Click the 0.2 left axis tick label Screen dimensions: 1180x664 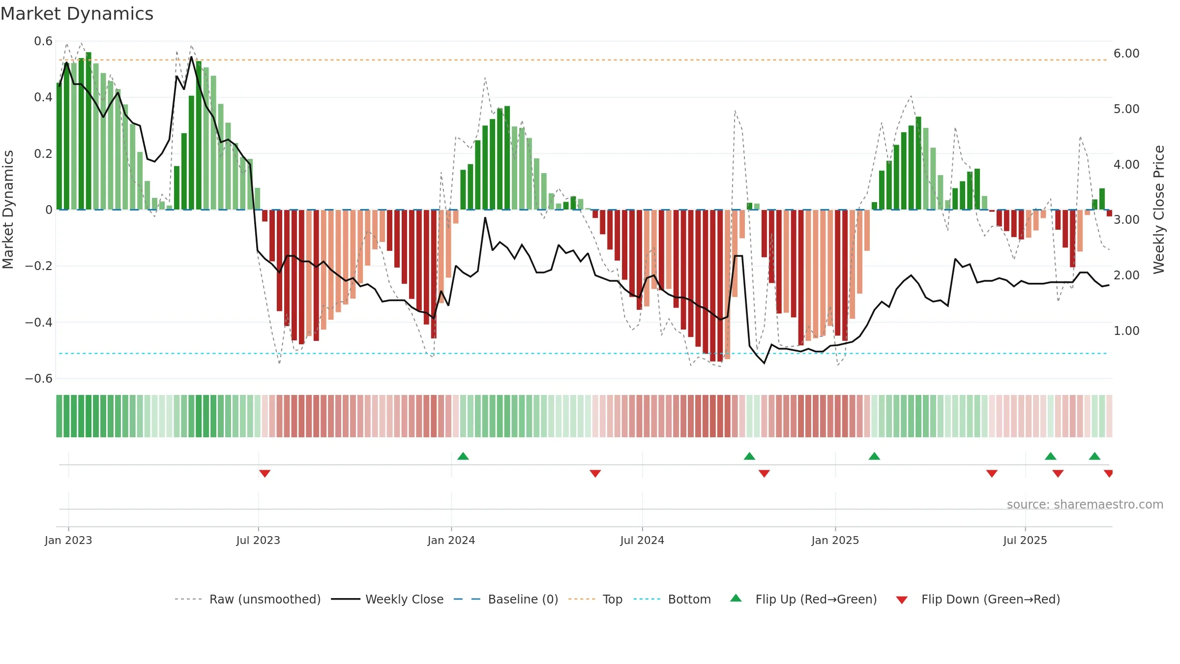click(43, 154)
